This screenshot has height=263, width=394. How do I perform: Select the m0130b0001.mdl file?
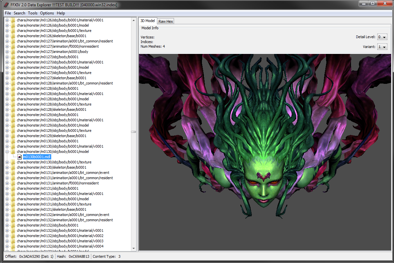pos(37,157)
